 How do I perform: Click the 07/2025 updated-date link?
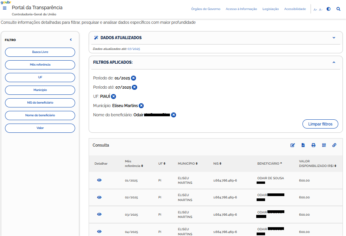[x=134, y=49]
